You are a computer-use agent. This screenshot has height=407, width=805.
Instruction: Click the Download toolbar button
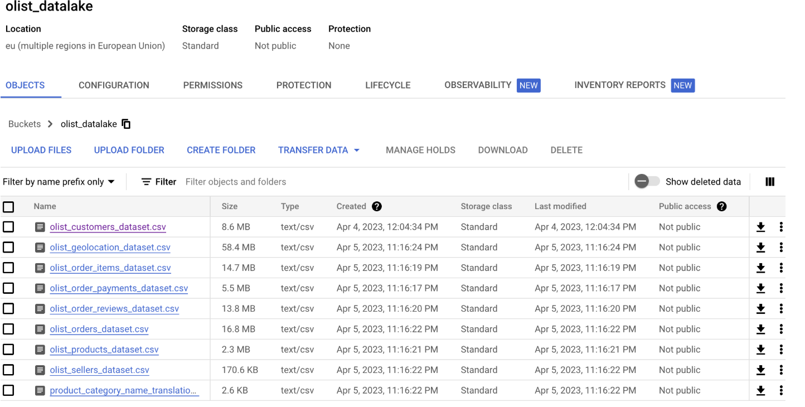coord(503,150)
